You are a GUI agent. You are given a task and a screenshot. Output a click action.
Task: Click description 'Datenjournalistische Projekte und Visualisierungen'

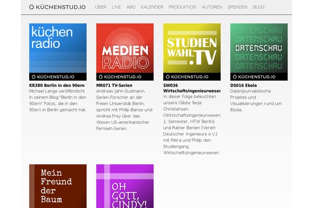click(256, 100)
